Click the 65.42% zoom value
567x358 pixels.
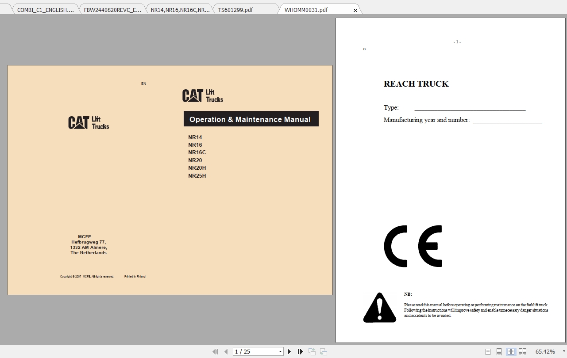545,352
